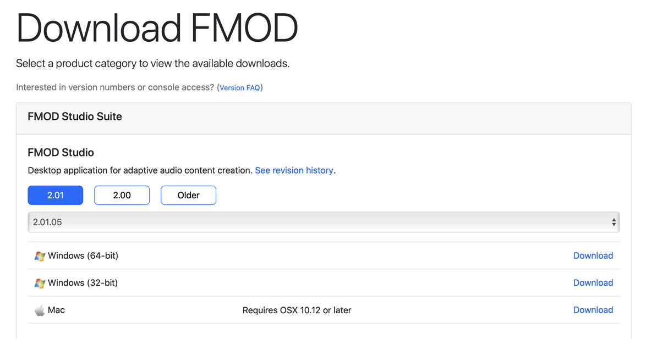
Task: Open the 2.01.05 version dropdown
Action: 324,222
